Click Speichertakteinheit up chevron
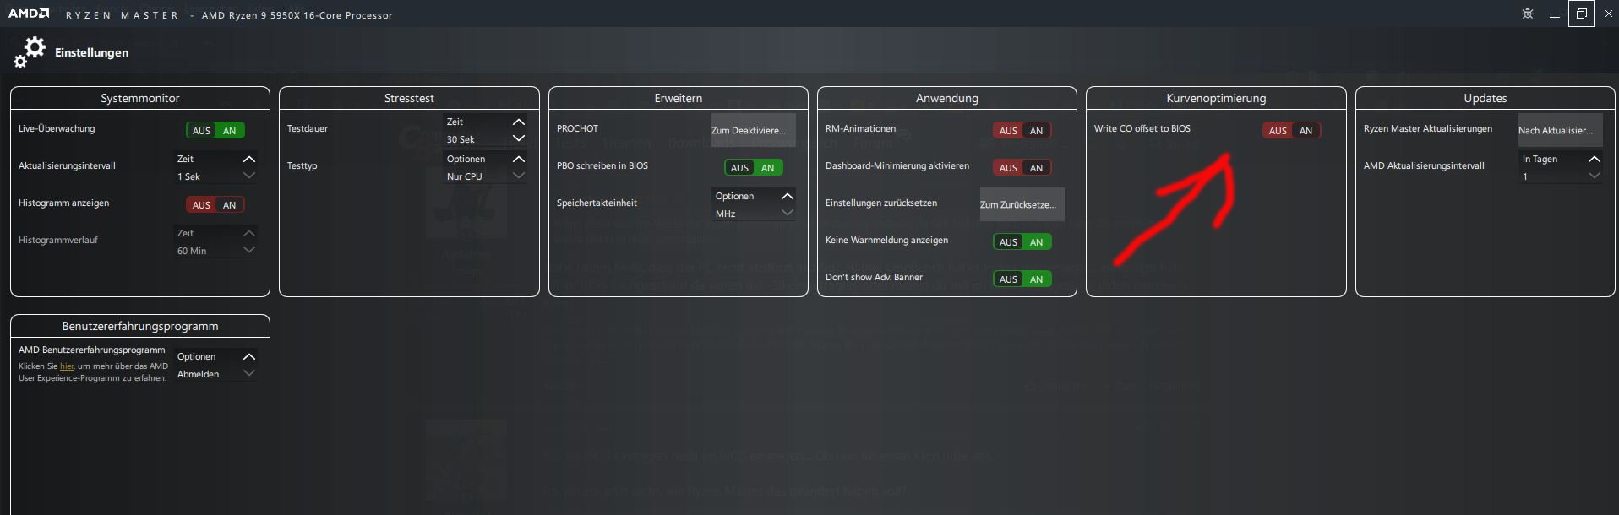The height and width of the screenshot is (515, 1619). pyautogui.click(x=788, y=196)
